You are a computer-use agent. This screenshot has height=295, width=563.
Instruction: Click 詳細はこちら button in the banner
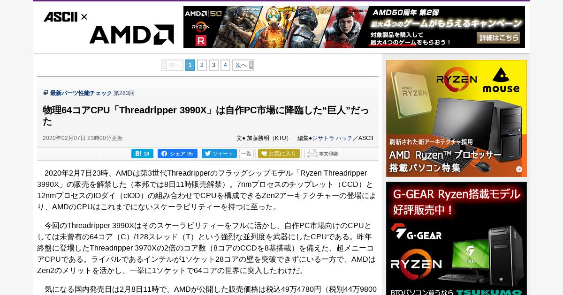498,37
